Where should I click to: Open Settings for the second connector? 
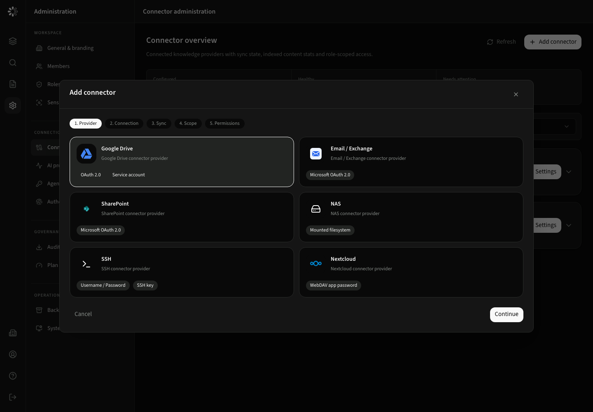(x=547, y=225)
